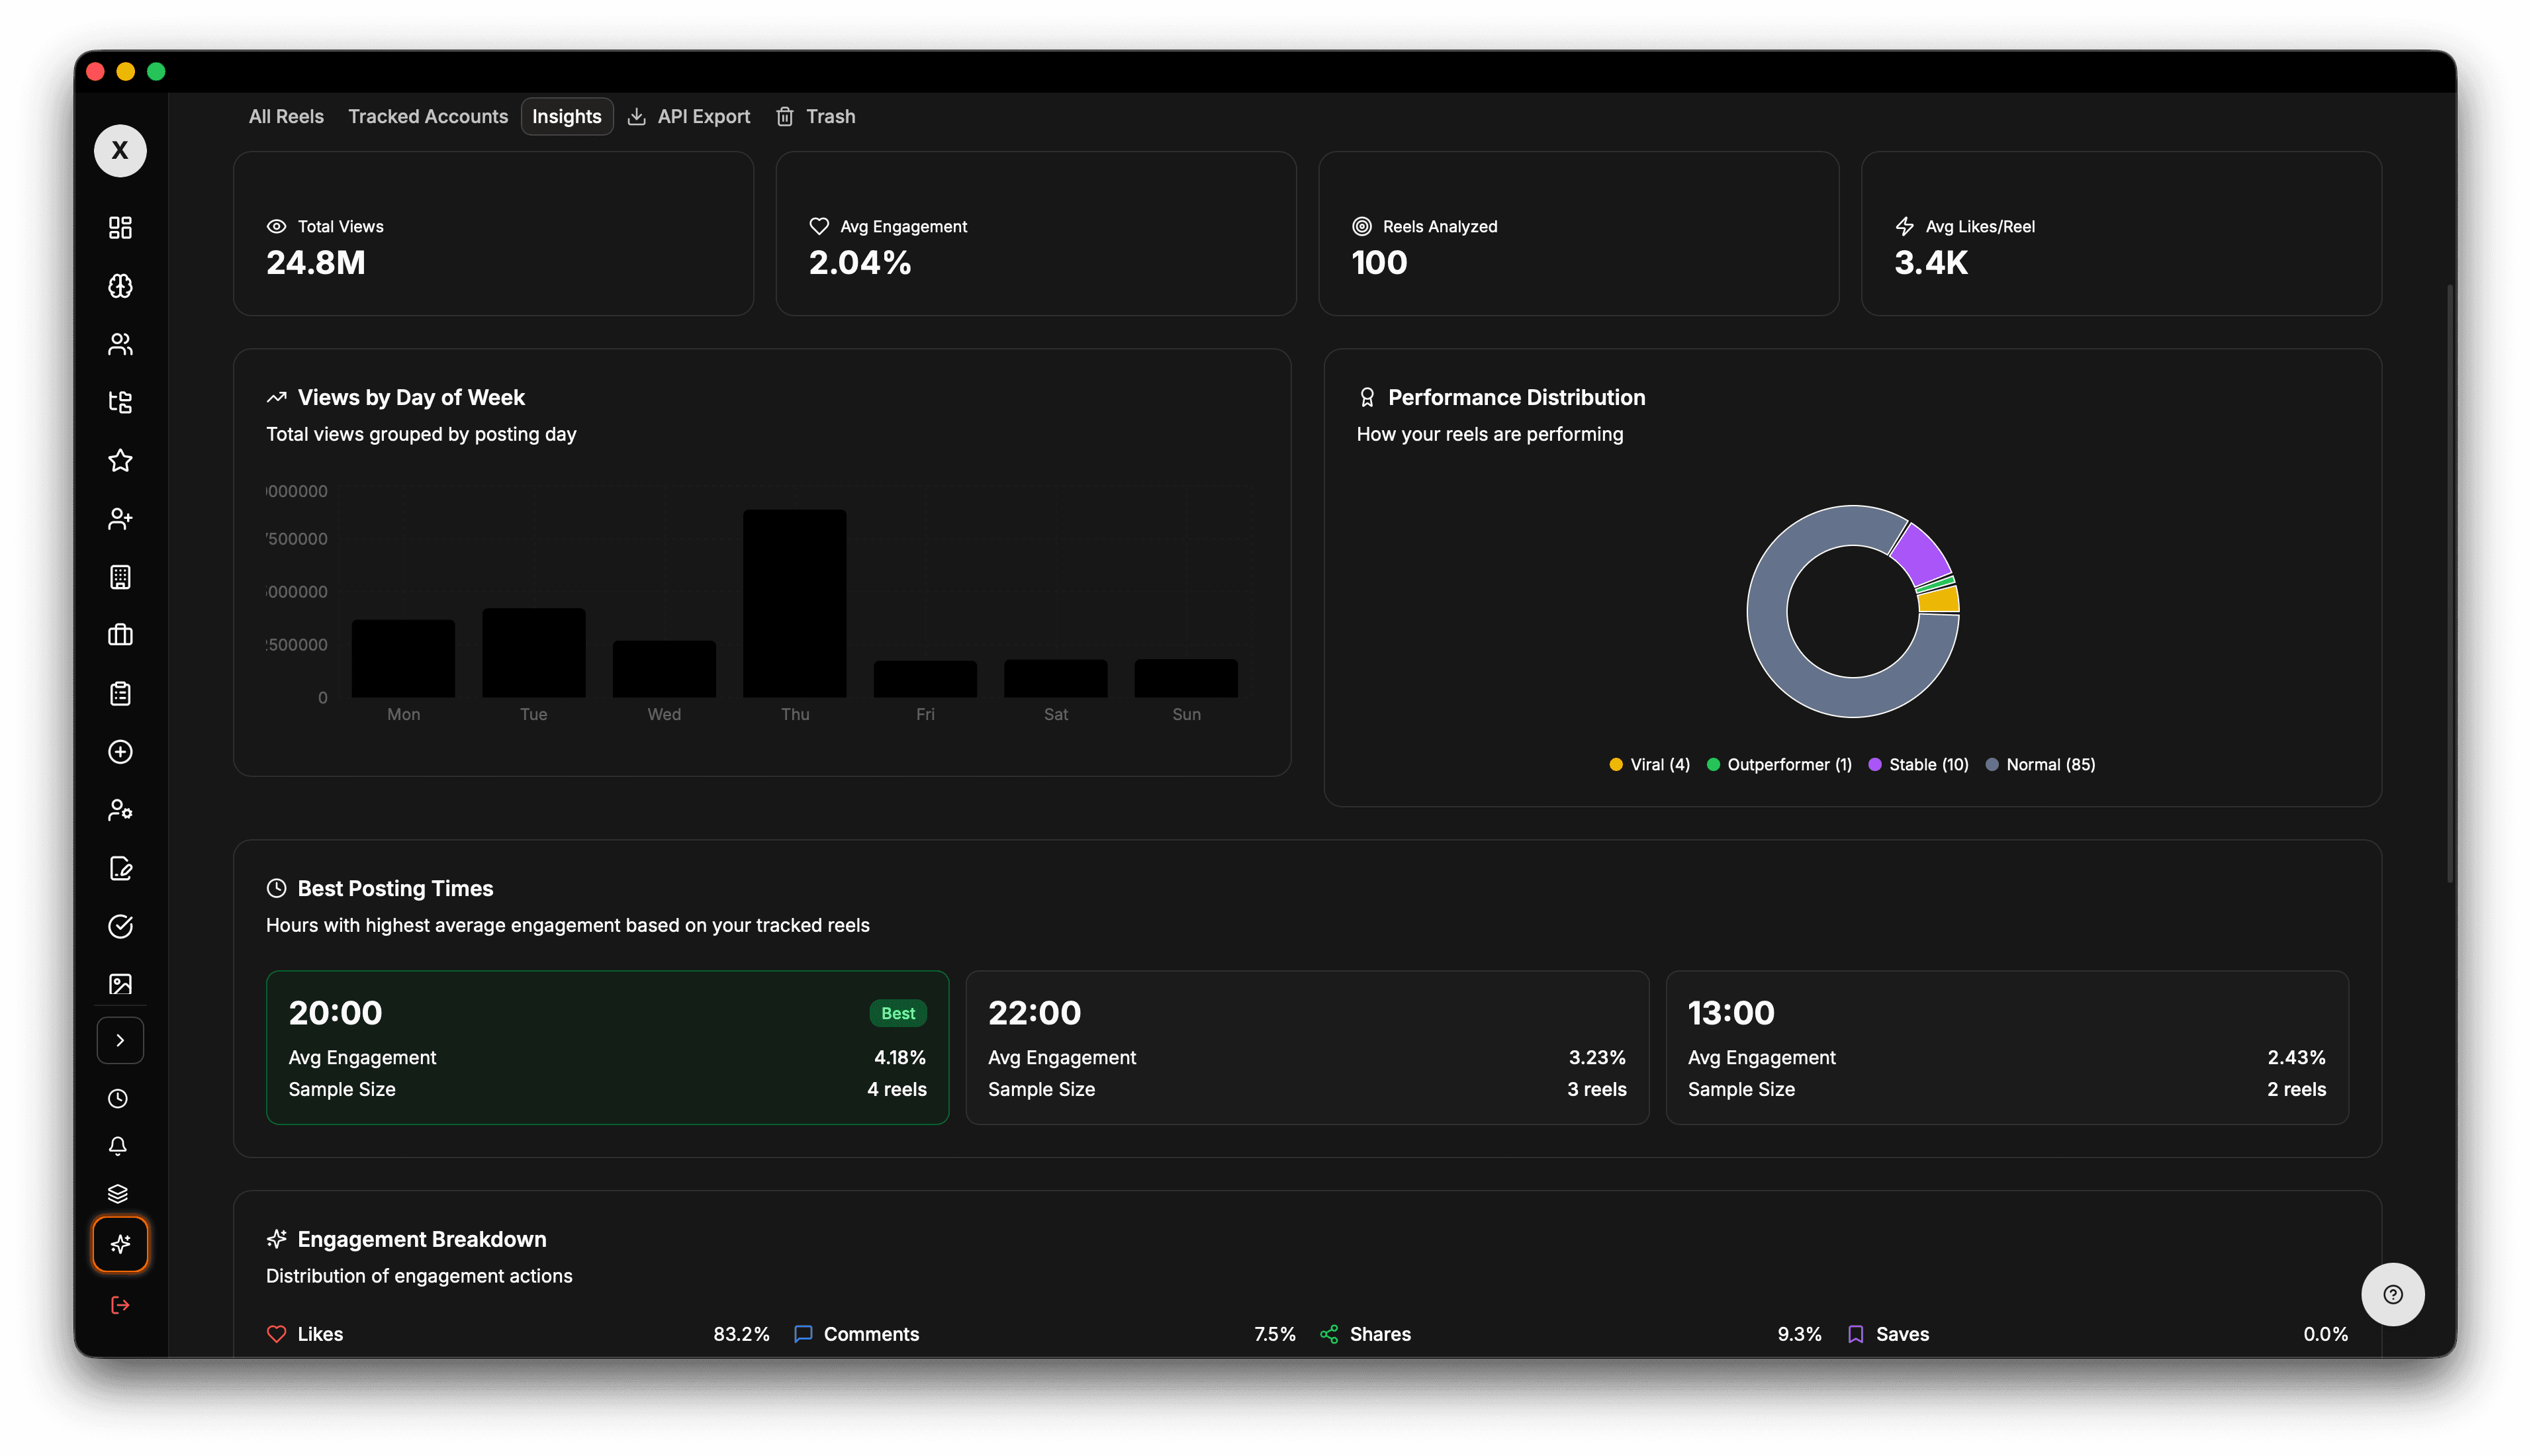Click the API Export button

tap(689, 117)
